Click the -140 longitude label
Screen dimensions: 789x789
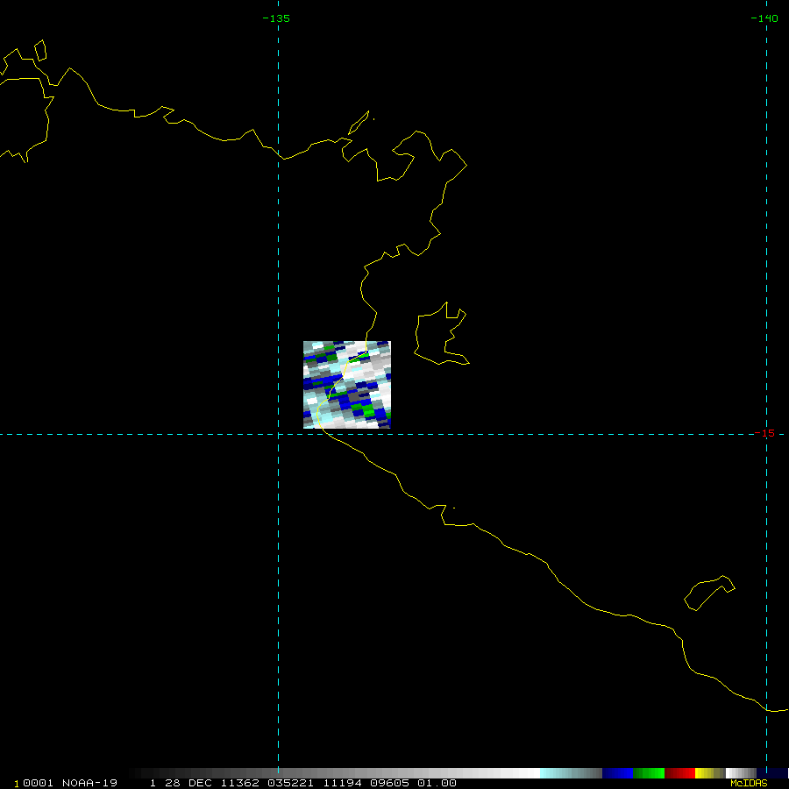[x=764, y=18]
